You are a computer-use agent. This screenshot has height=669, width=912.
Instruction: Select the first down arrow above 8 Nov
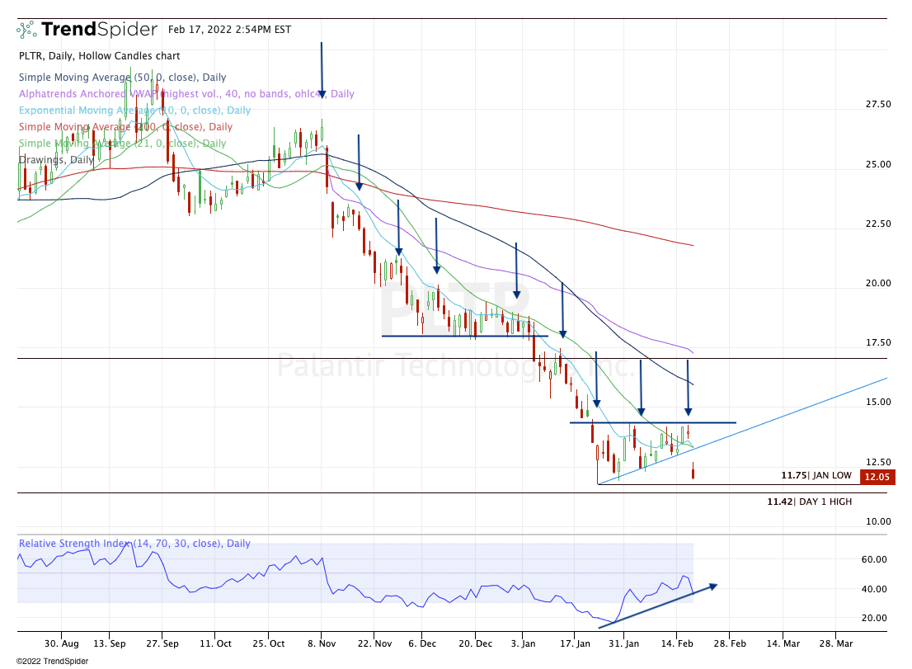pyautogui.click(x=322, y=70)
